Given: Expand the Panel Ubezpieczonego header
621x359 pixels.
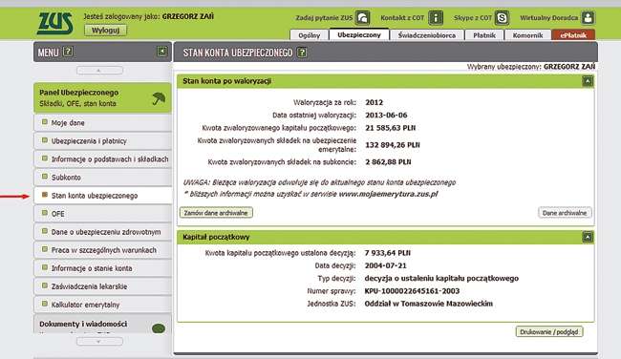Looking at the screenshot, I should click(x=102, y=97).
